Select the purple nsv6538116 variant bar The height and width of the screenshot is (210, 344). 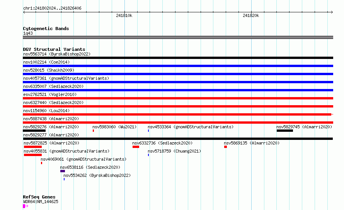click(63, 171)
